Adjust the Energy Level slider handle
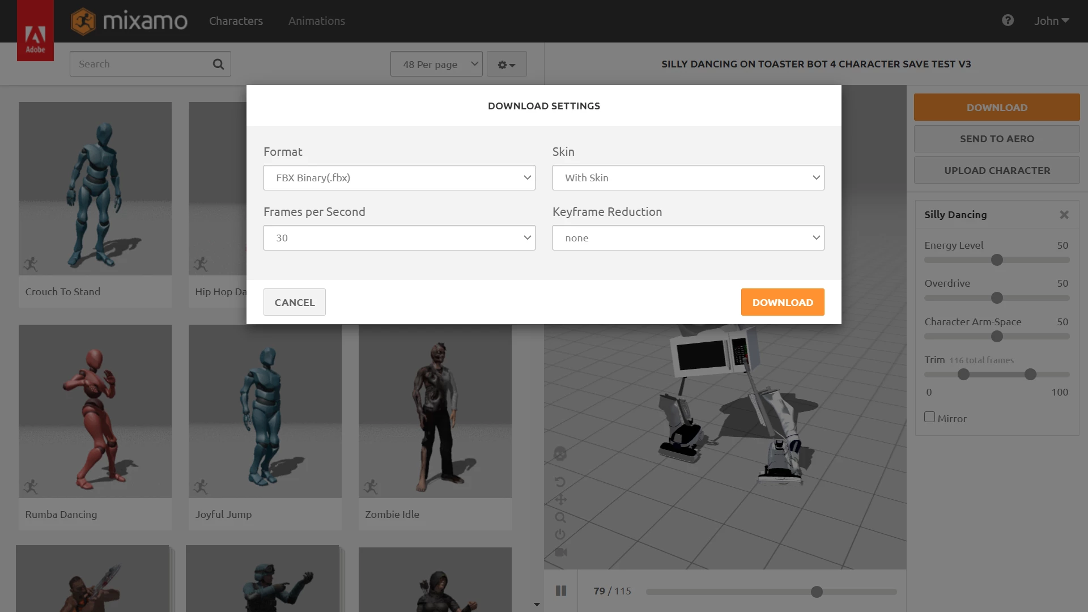Viewport: 1088px width, 612px height. coord(997,260)
